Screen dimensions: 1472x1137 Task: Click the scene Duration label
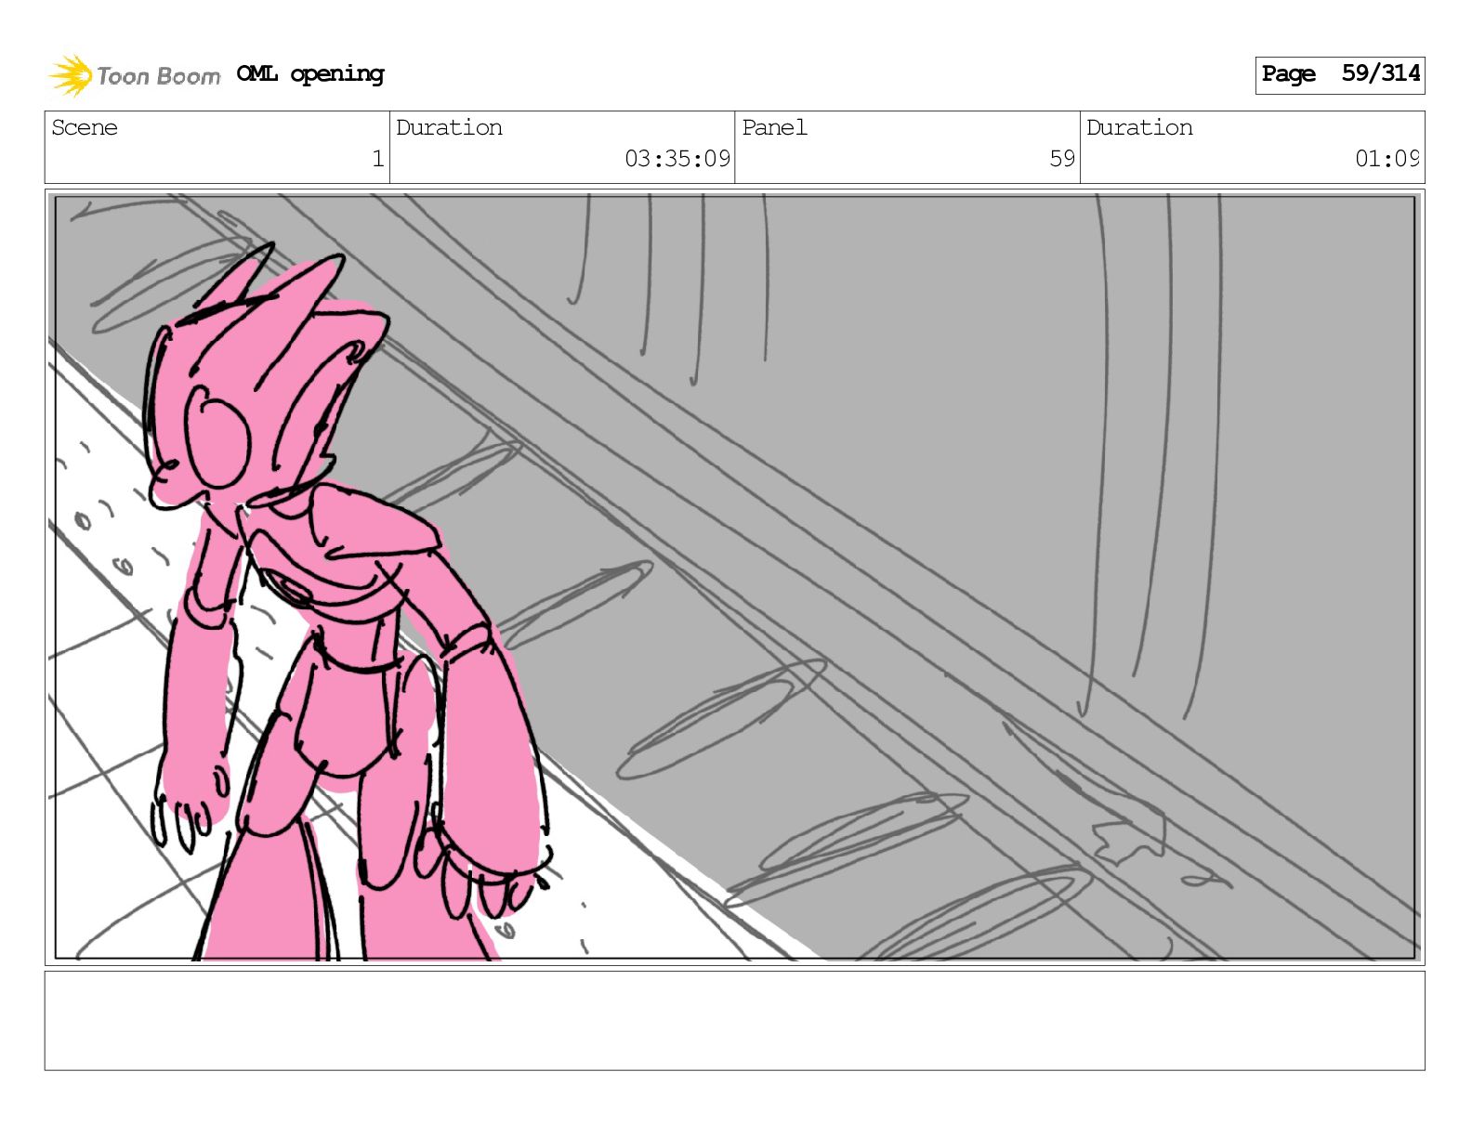point(449,128)
